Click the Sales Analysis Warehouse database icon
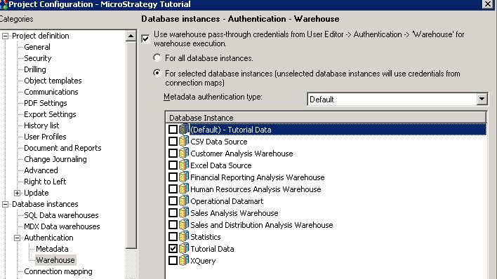Screen dimensions: 497x279 184,213
